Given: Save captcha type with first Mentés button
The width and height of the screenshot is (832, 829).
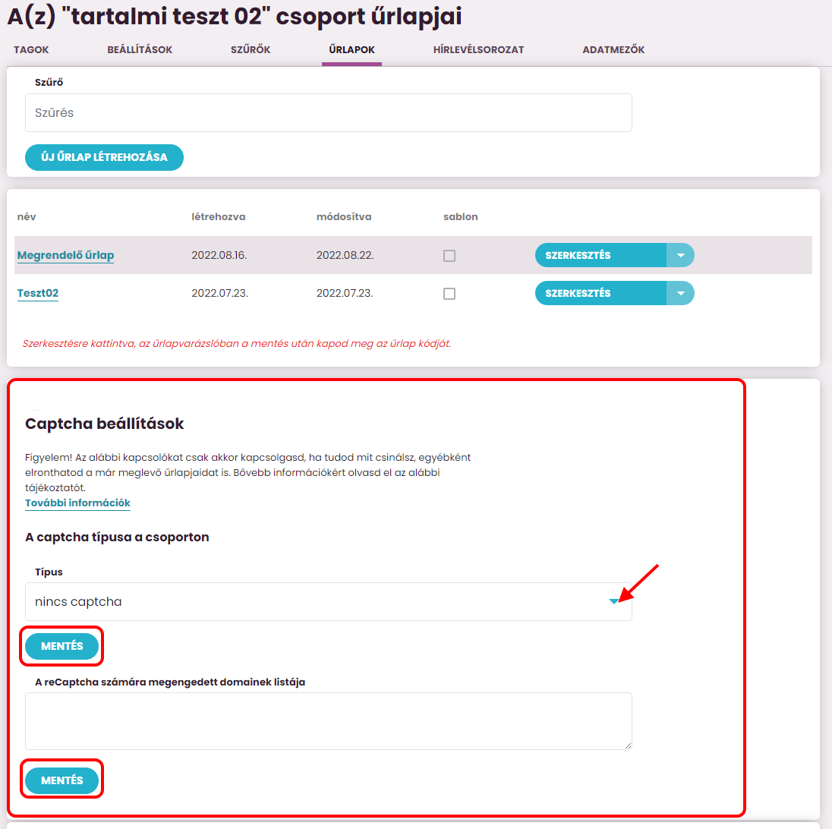Looking at the screenshot, I should click(x=62, y=647).
